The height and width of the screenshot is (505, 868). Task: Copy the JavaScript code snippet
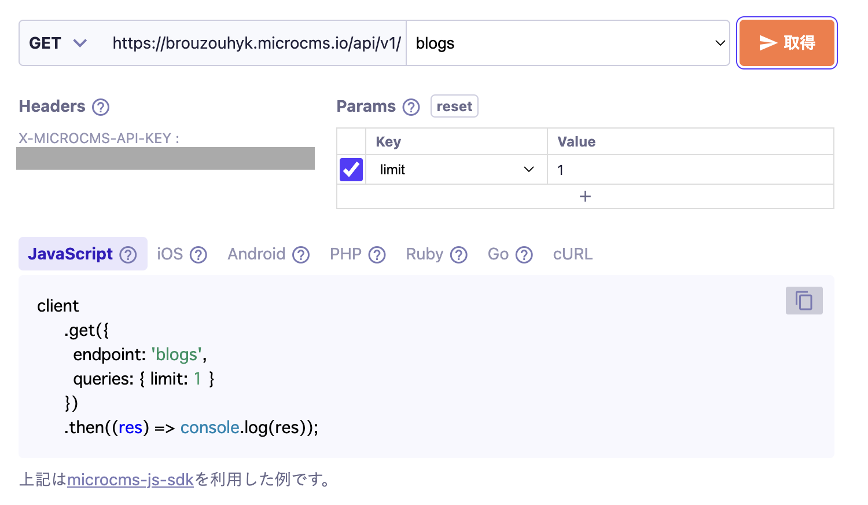click(804, 301)
